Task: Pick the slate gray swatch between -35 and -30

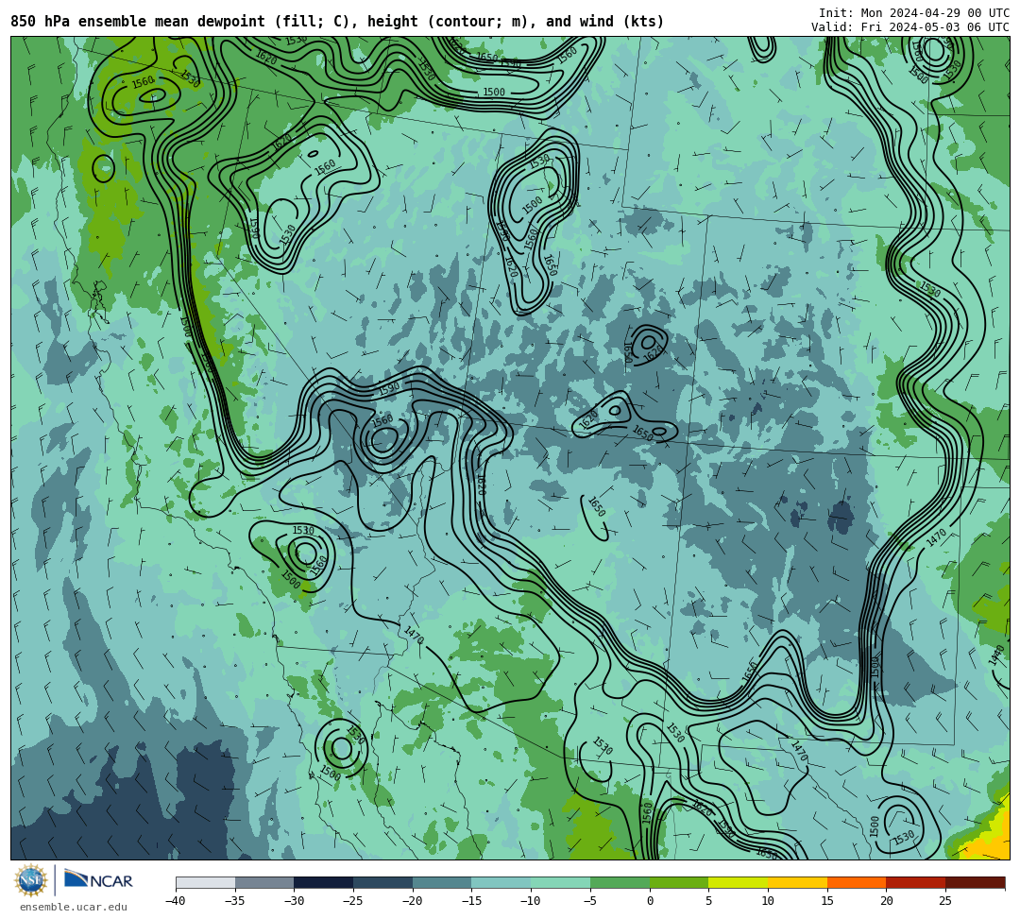Action: [264, 882]
